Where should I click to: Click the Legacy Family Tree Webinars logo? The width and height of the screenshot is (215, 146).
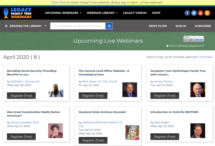click(x=18, y=13)
